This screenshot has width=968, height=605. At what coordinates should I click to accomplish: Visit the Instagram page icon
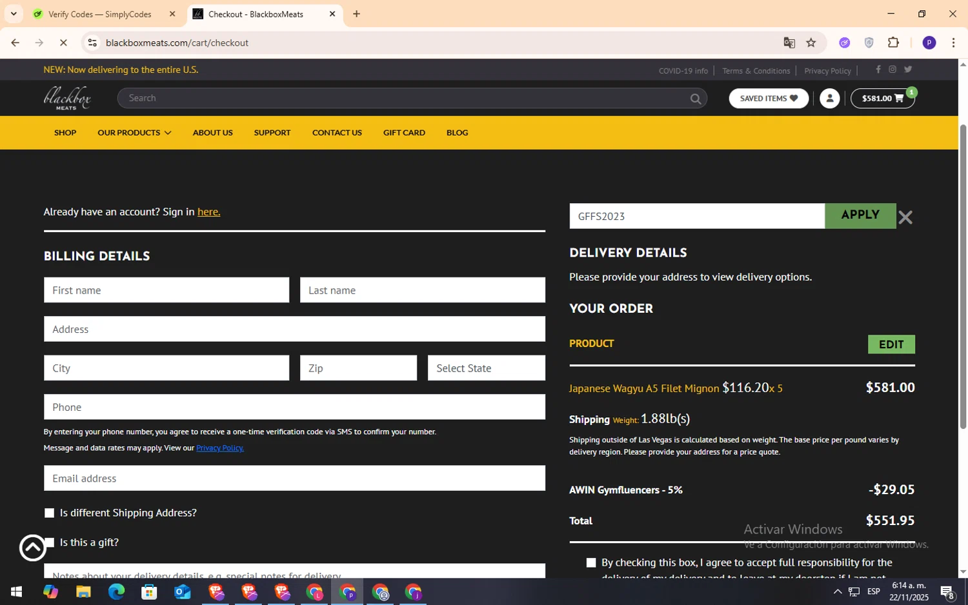[892, 70]
